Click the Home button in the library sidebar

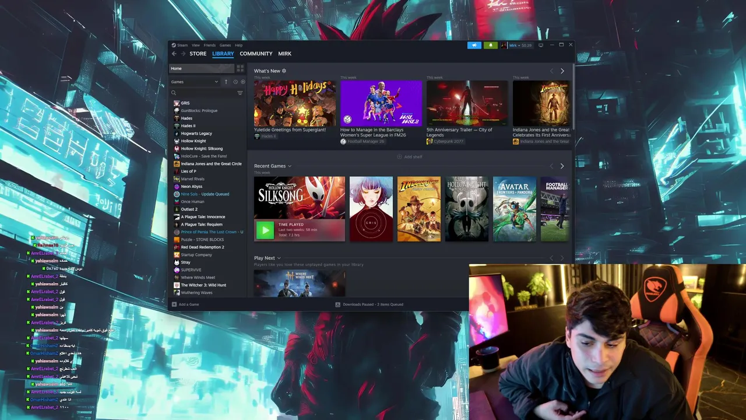pos(201,68)
